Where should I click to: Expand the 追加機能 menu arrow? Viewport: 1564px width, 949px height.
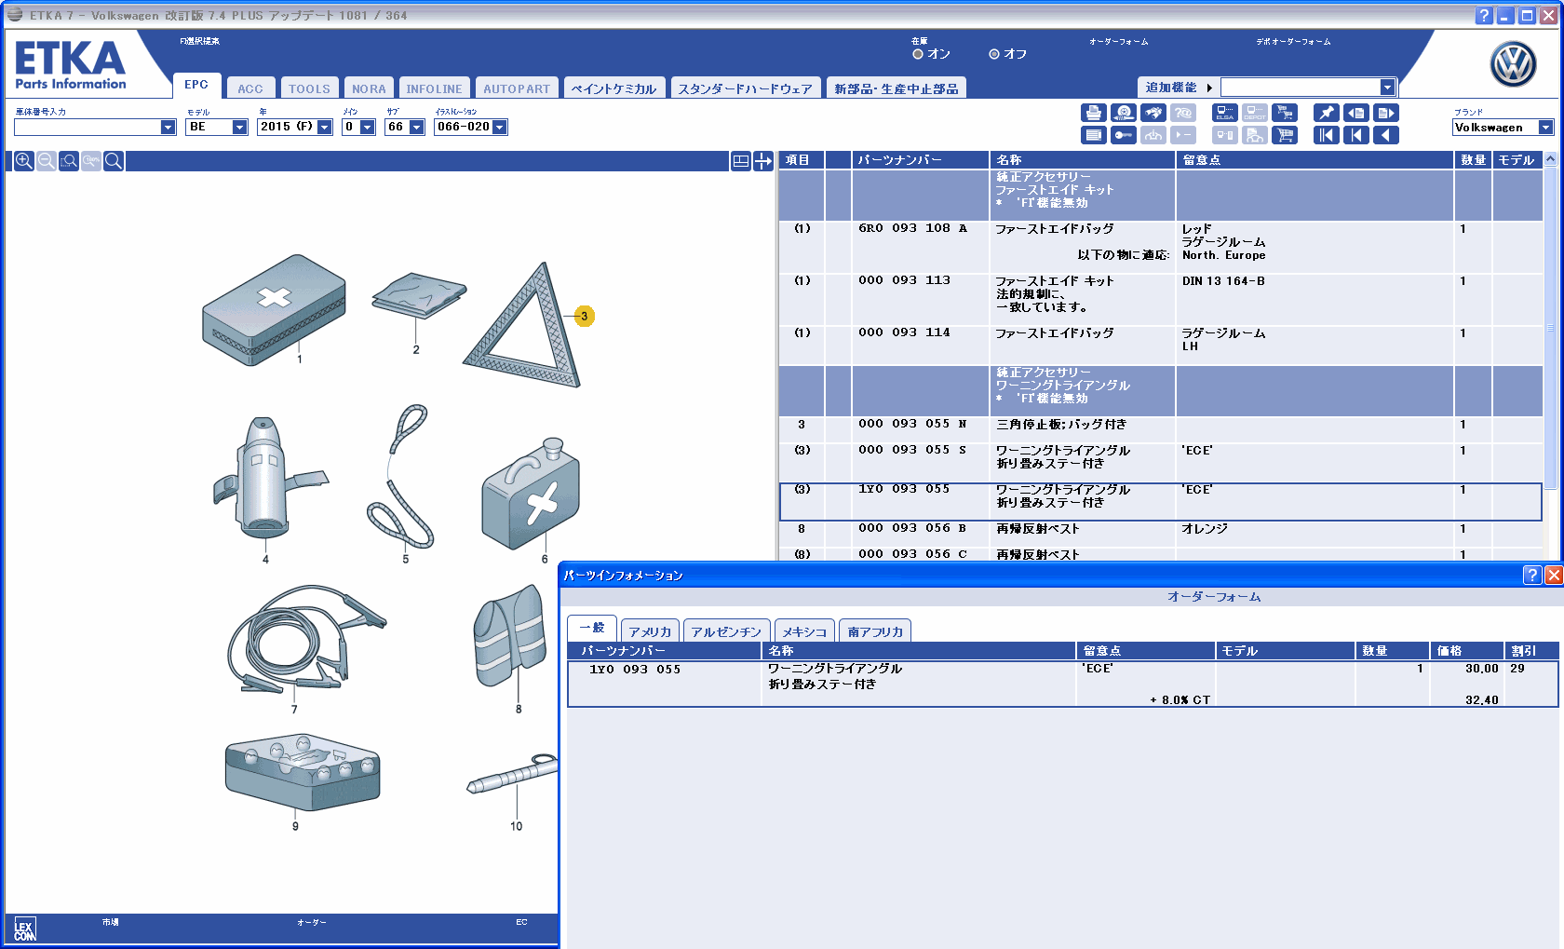[x=1209, y=88]
